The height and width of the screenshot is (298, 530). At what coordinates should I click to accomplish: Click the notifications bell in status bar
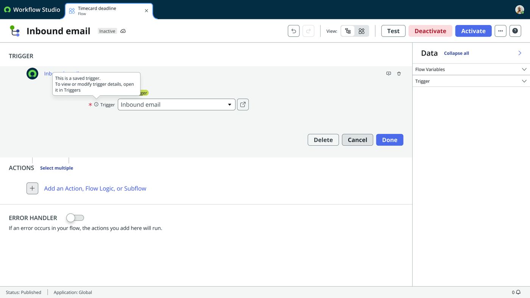[518, 292]
